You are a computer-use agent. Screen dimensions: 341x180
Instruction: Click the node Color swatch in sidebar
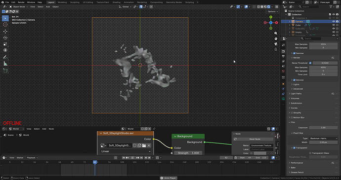[x=260, y=153]
